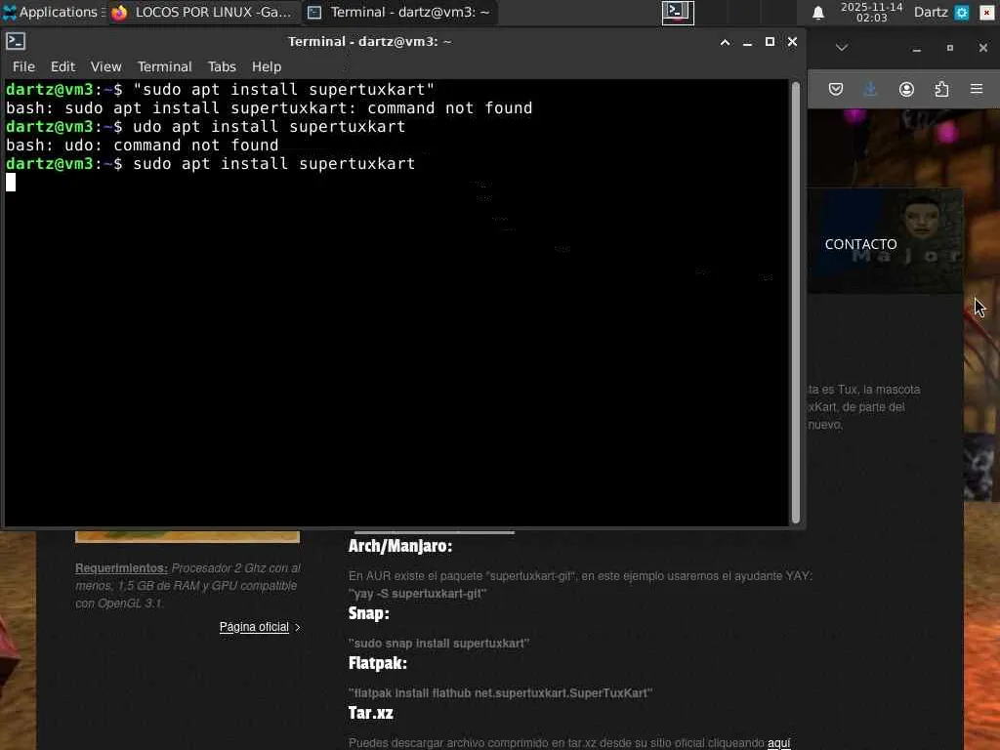Open the View menu in Terminal
Image resolution: width=1000 pixels, height=750 pixels.
coord(105,66)
